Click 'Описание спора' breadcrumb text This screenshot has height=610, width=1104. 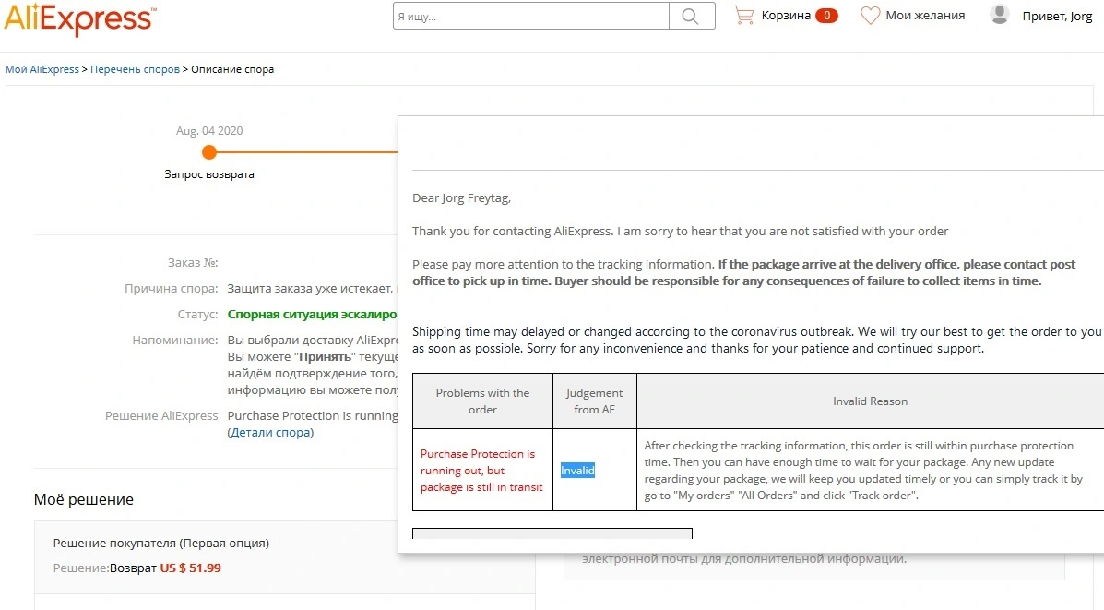[232, 69]
